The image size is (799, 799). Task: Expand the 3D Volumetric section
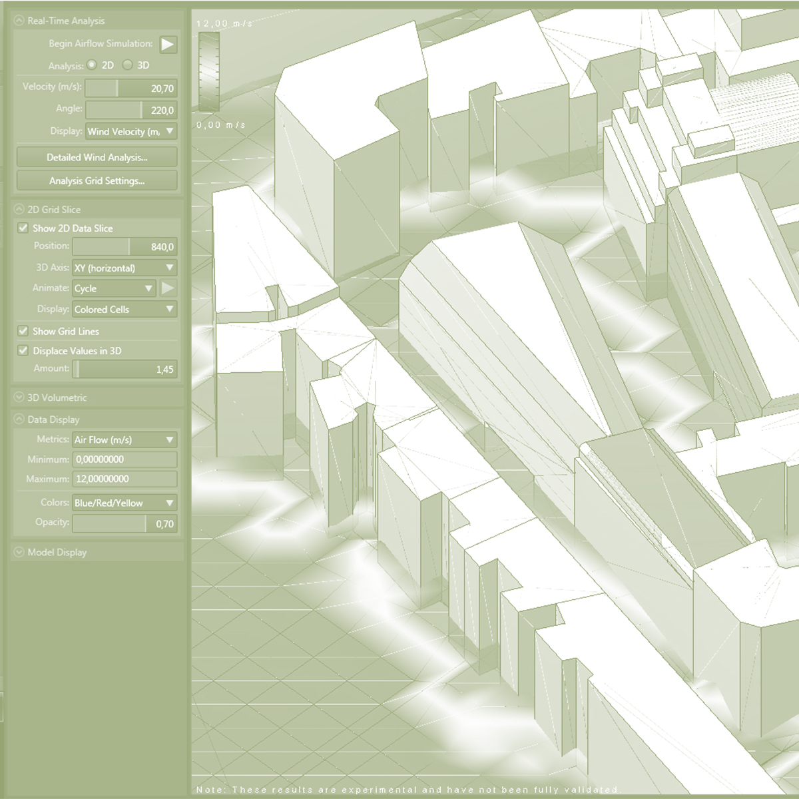(x=19, y=398)
